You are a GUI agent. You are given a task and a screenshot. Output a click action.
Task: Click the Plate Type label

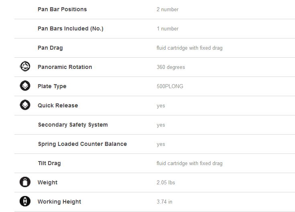click(52, 86)
